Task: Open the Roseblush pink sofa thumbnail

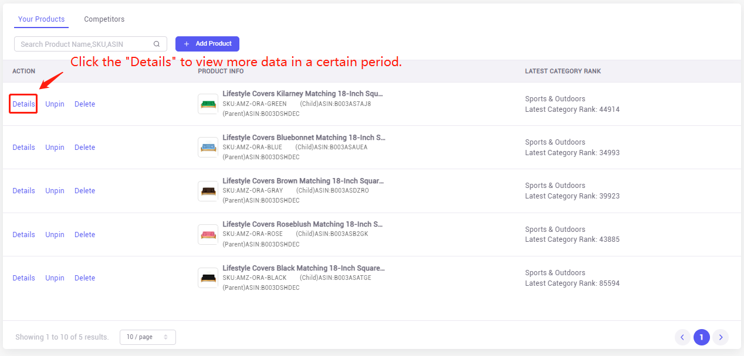Action: pos(208,234)
